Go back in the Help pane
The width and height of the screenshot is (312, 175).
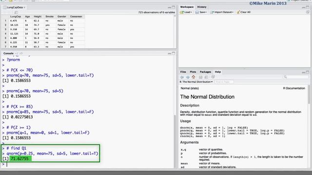[182, 77]
